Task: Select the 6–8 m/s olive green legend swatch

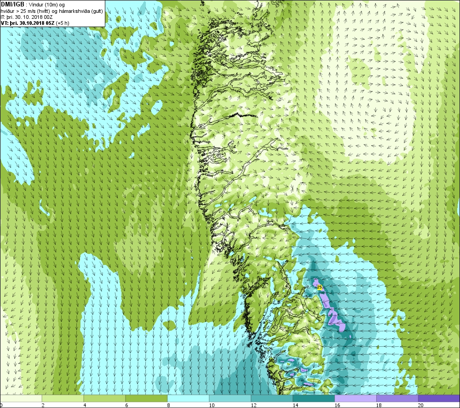Action: pos(146,398)
